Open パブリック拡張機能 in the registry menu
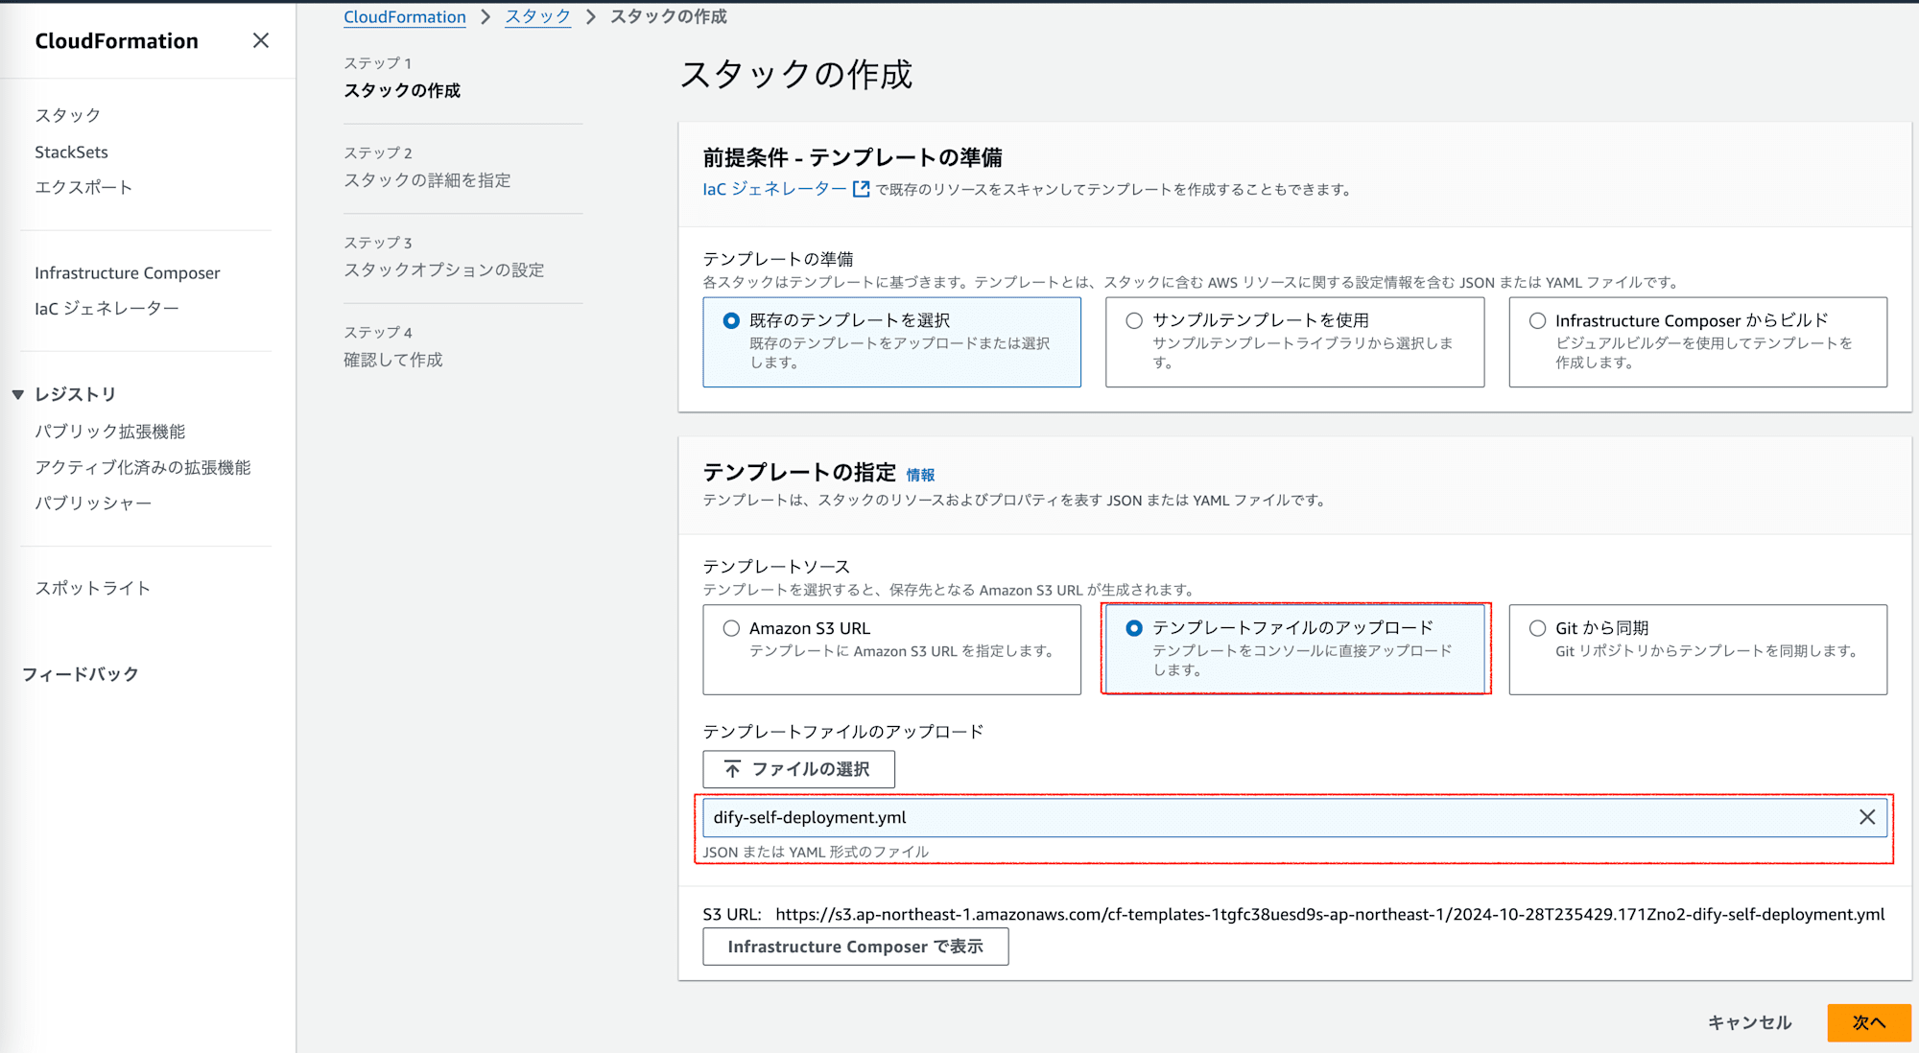 (x=109, y=432)
